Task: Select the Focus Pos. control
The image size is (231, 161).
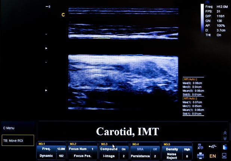Action: 83,156
